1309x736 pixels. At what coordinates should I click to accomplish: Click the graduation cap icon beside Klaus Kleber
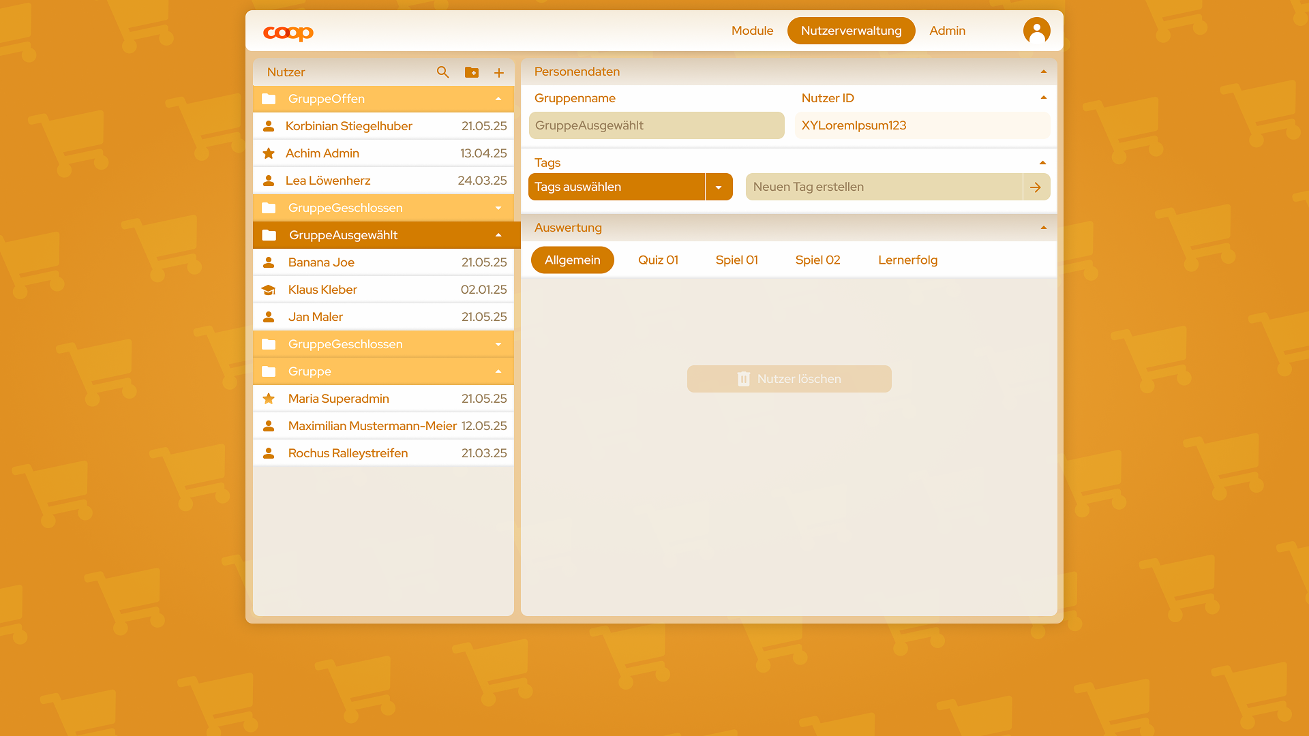point(269,290)
